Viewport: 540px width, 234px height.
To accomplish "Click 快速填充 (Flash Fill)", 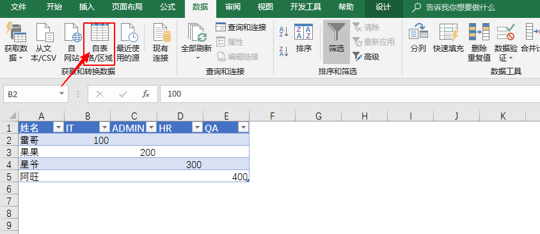I will point(449,38).
